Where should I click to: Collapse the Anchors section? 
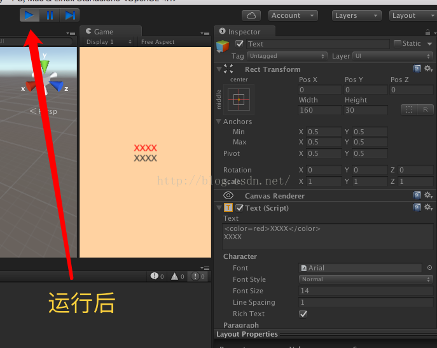(x=219, y=122)
